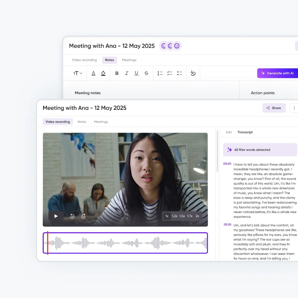Toggle underline formatting
Image resolution: width=298 pixels, height=298 pixels.
(x=137, y=73)
